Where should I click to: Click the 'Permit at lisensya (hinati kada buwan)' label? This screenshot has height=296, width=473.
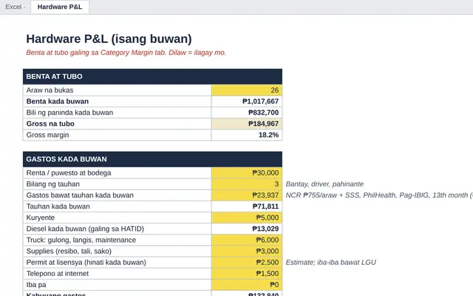(x=86, y=262)
